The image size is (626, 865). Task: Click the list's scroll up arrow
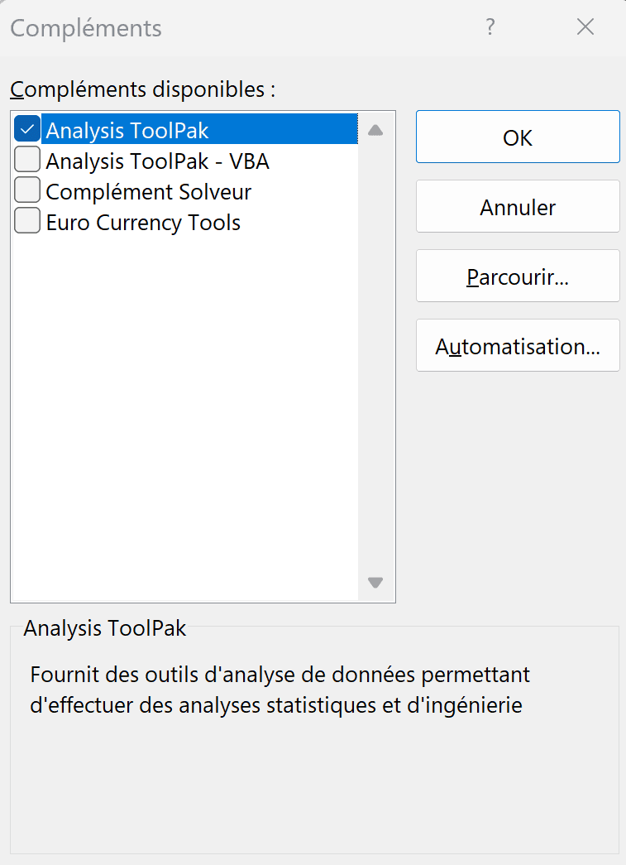point(375,130)
